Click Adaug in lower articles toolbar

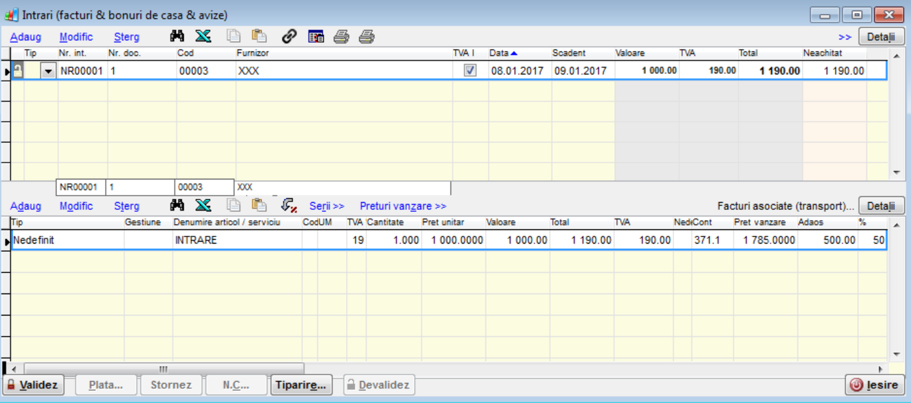click(25, 206)
